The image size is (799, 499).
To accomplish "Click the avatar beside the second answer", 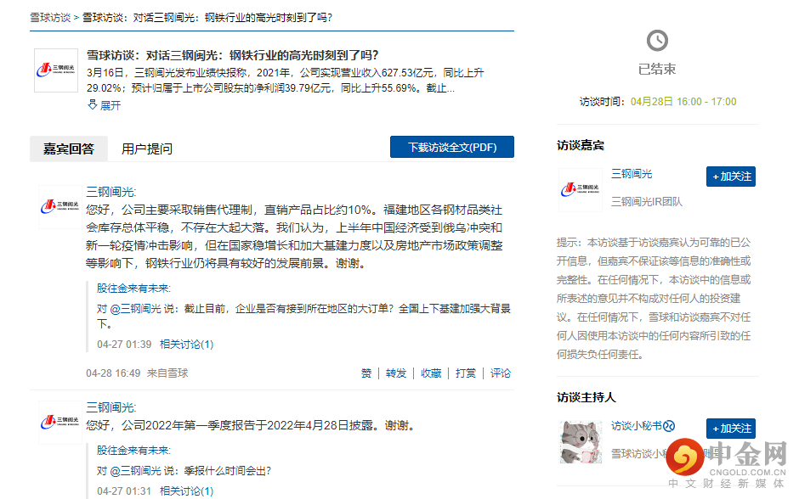I will [60, 423].
